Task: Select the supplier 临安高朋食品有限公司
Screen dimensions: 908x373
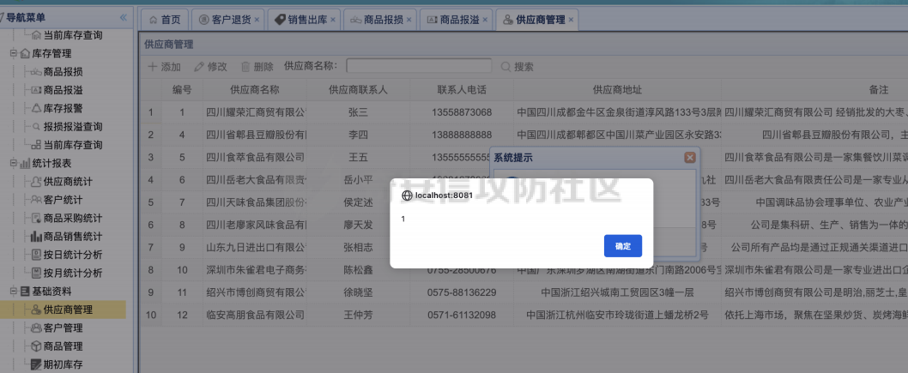Action: [256, 316]
